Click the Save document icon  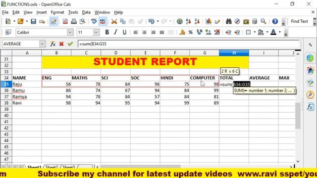click(x=33, y=21)
